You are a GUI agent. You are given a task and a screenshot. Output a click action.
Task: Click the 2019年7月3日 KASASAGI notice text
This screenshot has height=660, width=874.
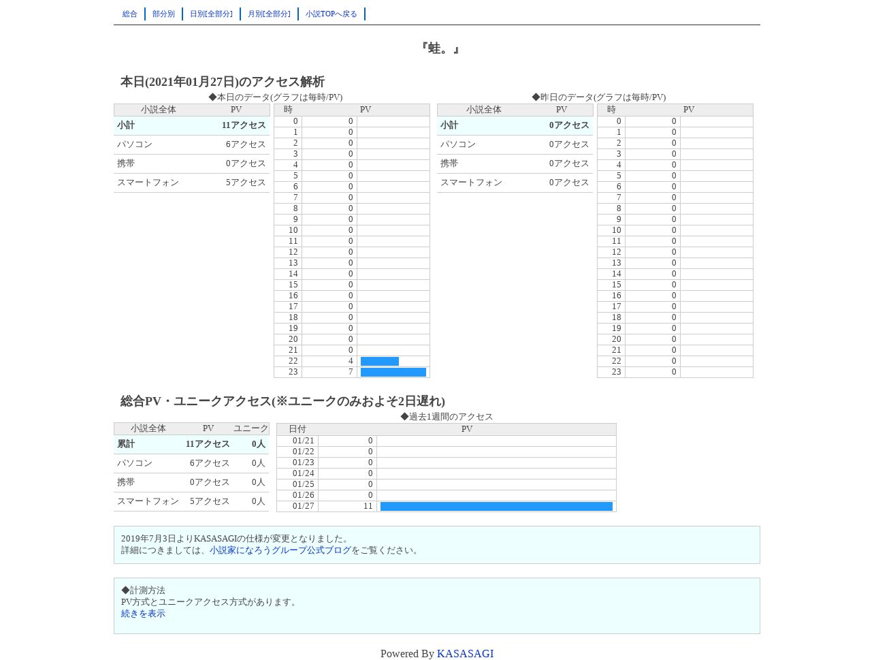point(236,539)
